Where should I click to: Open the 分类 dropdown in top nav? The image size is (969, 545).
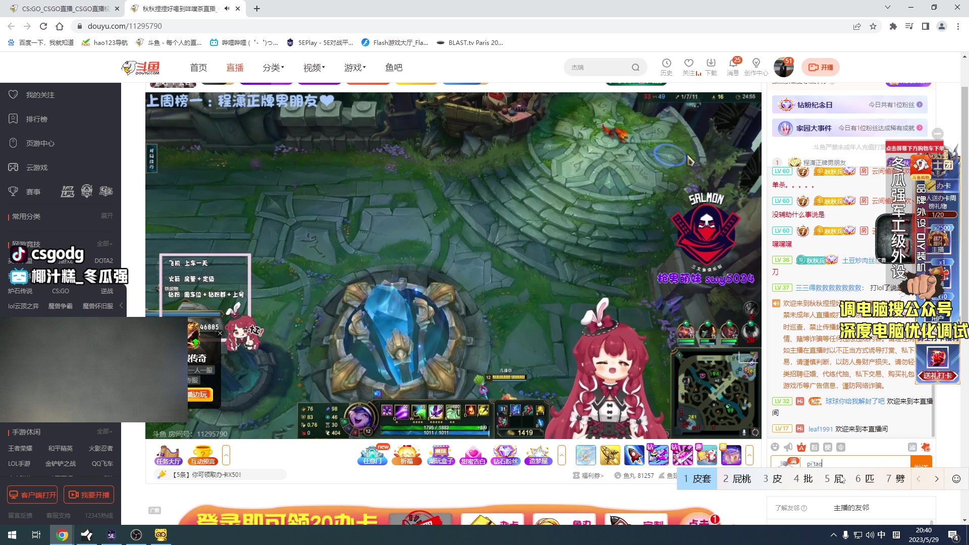coord(273,67)
